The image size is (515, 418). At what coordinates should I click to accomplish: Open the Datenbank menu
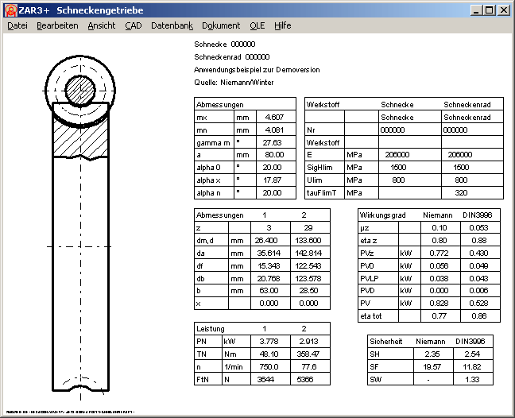point(172,25)
